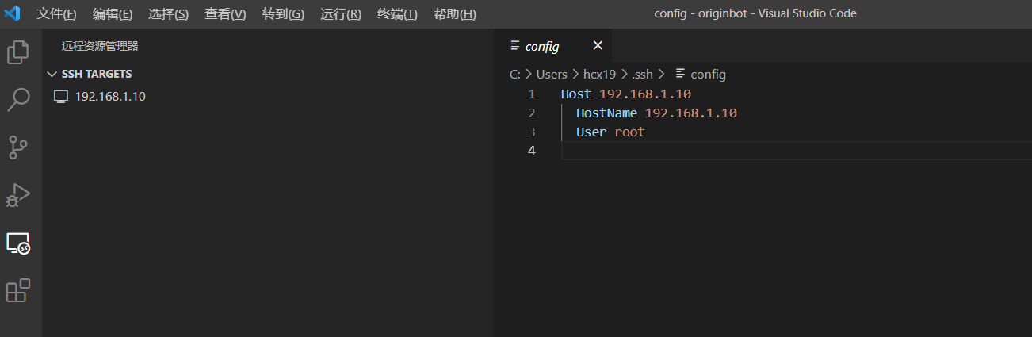
Task: Open the Source Control view icon
Action: pos(18,147)
